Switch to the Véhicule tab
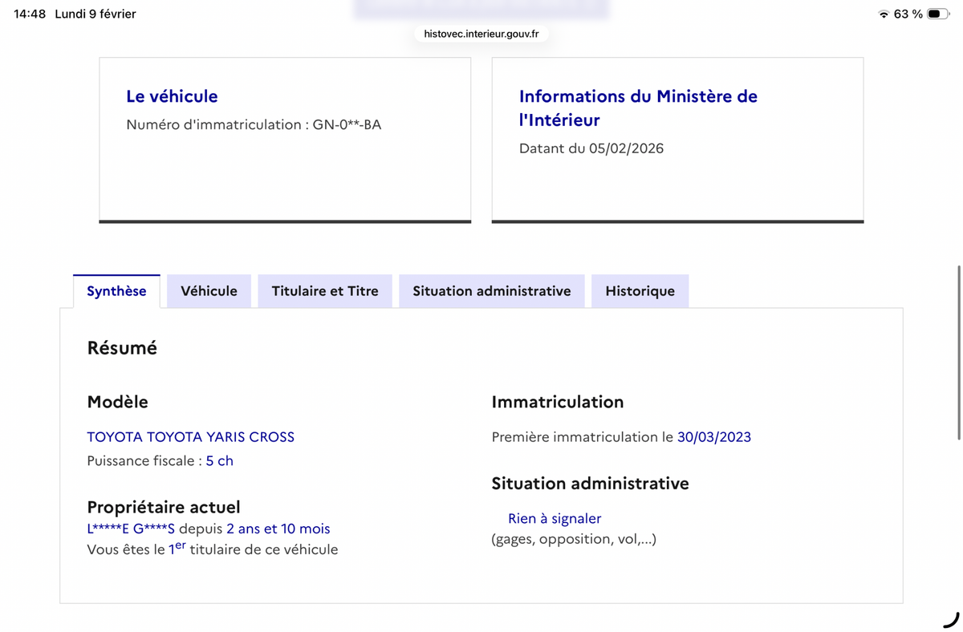This screenshot has width=963, height=632. tap(209, 291)
